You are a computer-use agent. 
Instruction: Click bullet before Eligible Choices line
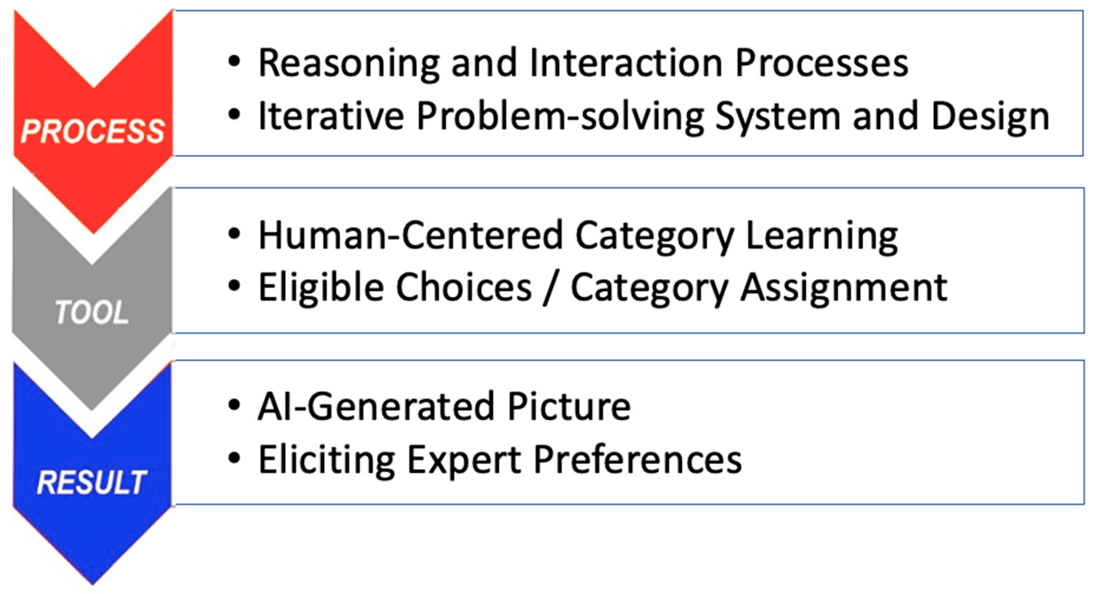pyautogui.click(x=234, y=287)
